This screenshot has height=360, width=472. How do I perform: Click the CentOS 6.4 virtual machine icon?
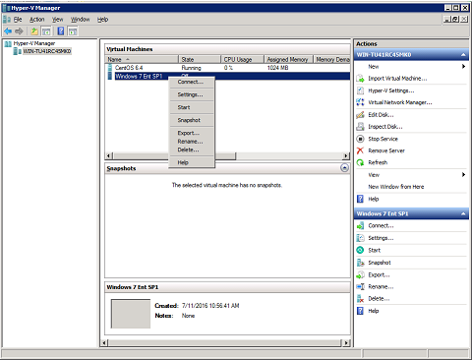point(110,68)
